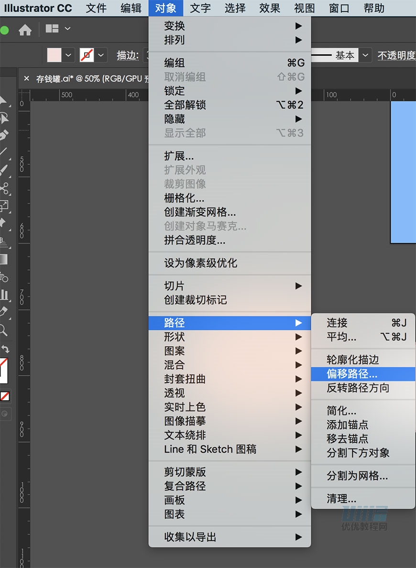Select the Column Graph tool
Screen dimensions: 416x568
(x=4, y=294)
